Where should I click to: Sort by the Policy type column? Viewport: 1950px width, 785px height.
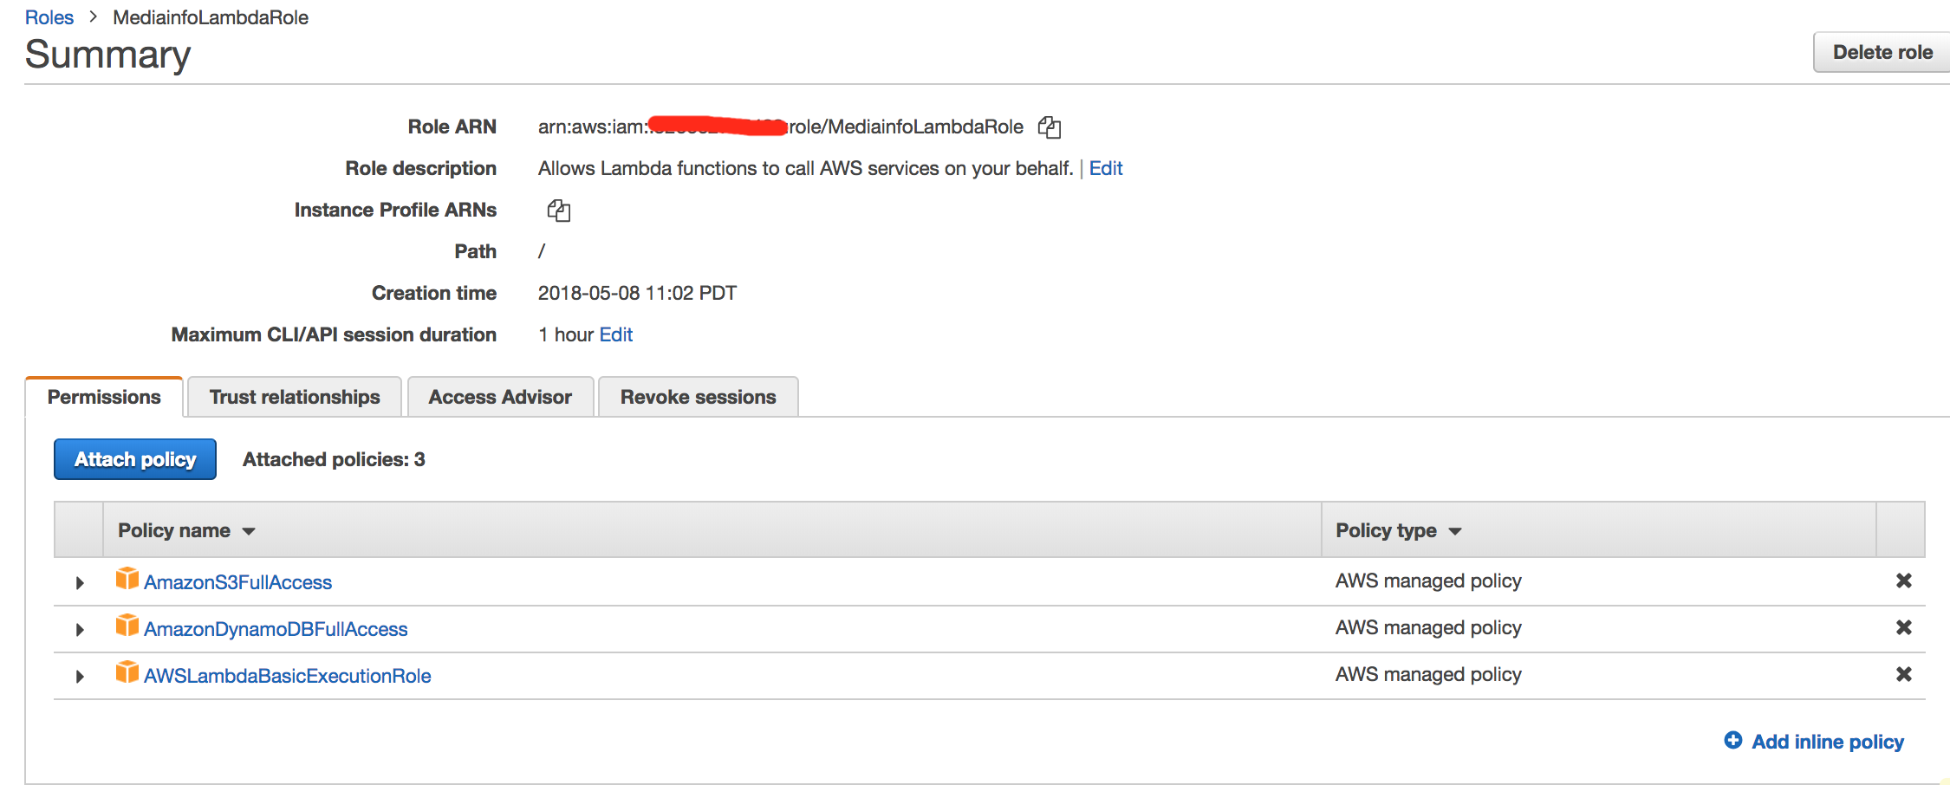point(1398,530)
